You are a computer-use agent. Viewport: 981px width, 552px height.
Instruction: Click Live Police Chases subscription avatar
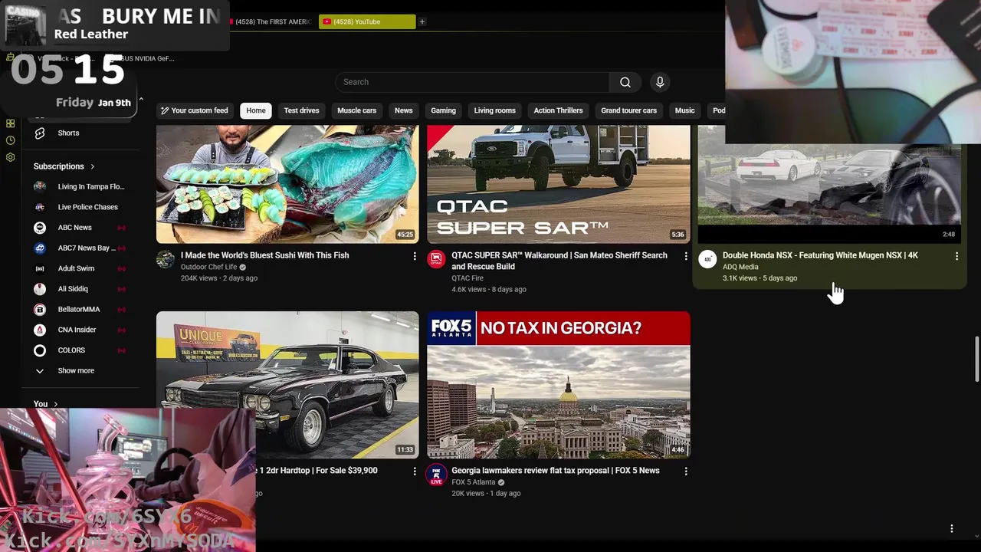click(x=40, y=207)
